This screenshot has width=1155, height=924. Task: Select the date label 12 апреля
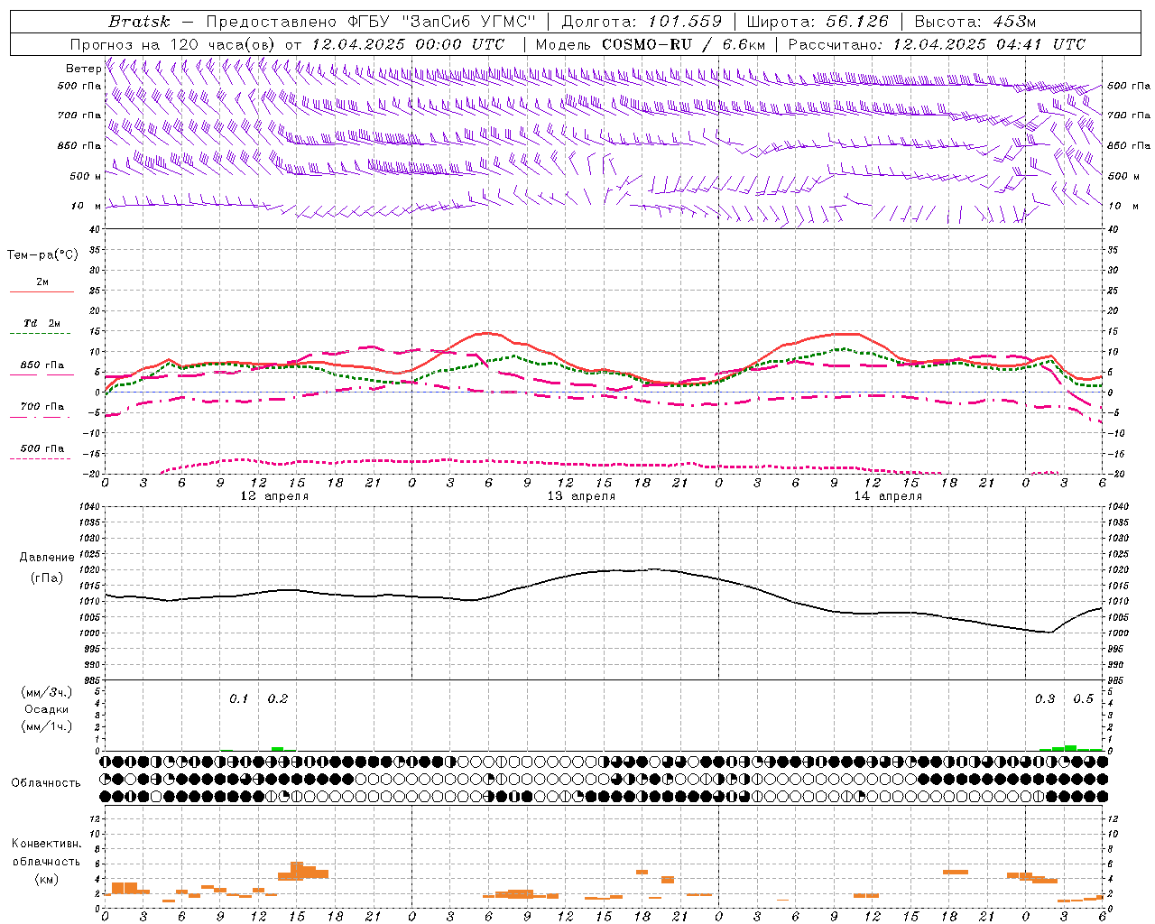click(x=274, y=496)
